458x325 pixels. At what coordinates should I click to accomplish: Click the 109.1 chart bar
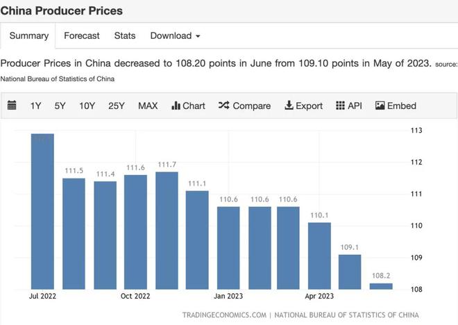(350, 272)
